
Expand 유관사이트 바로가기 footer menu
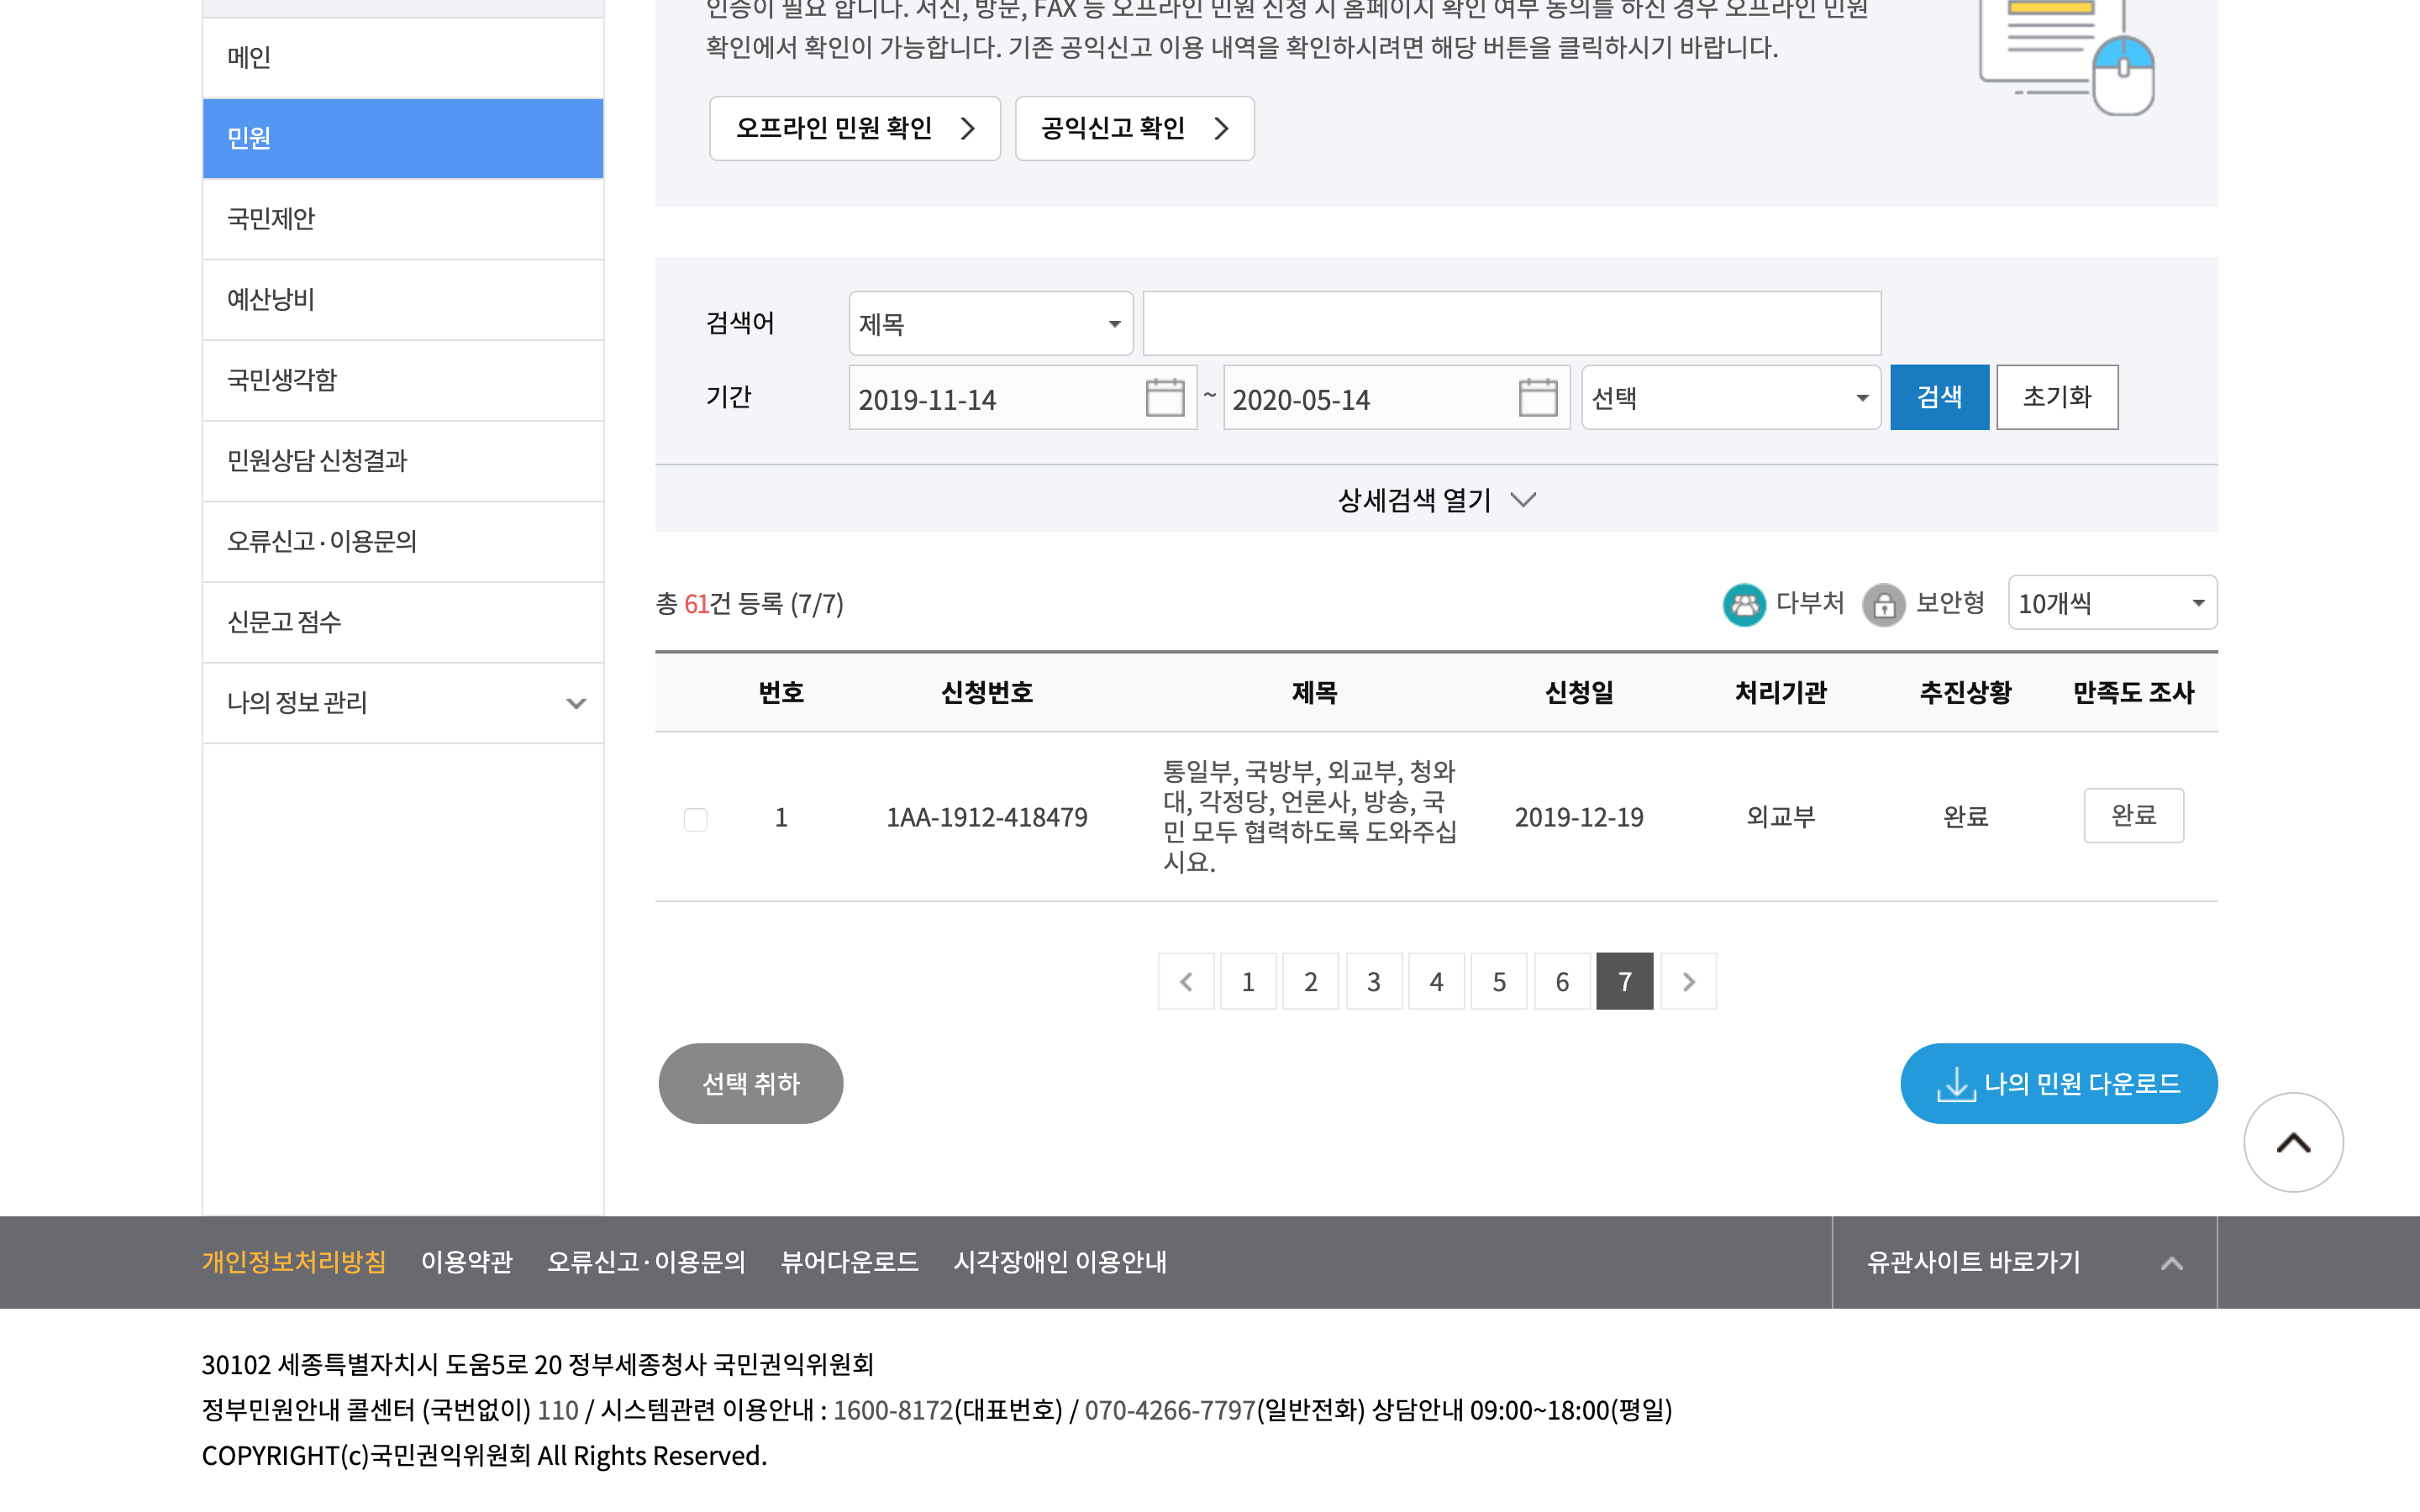tap(2024, 1262)
